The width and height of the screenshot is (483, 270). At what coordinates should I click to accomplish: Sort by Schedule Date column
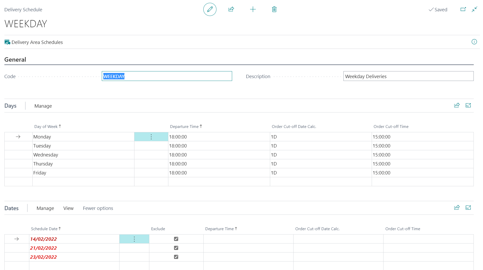[x=46, y=229]
